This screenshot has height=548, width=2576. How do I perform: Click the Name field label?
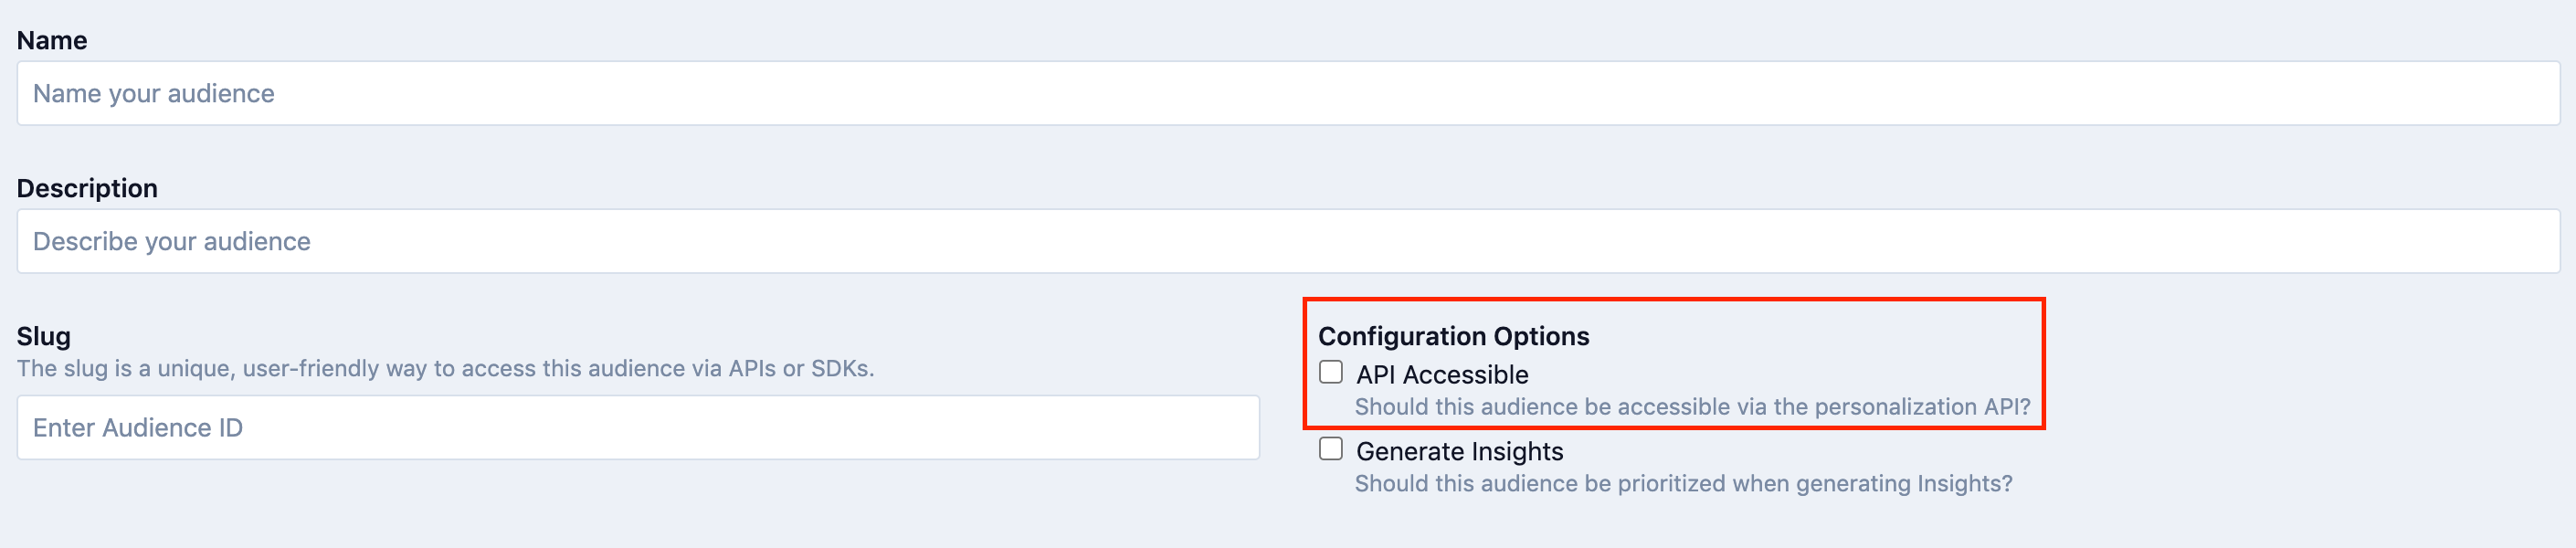52,41
